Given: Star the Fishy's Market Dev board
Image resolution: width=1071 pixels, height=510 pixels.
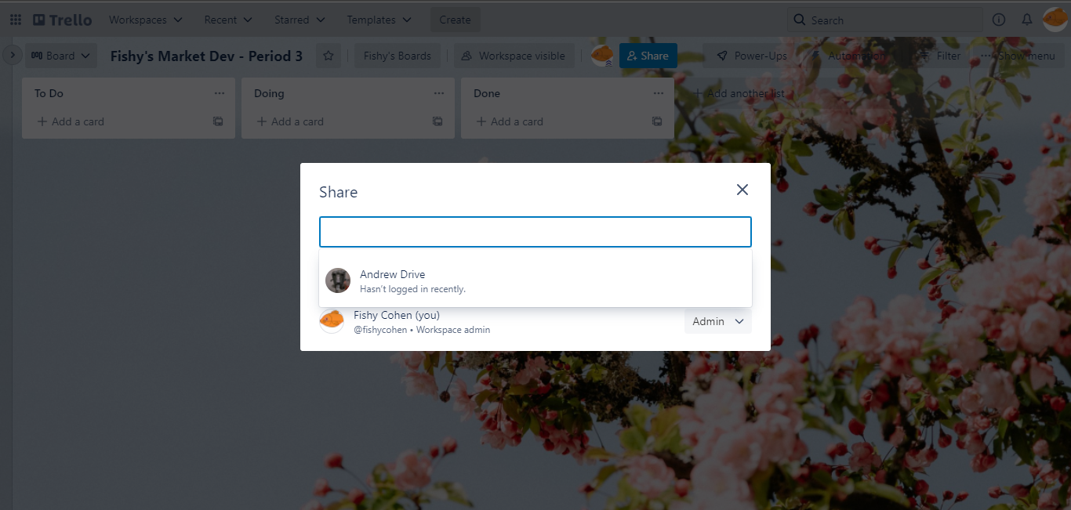Looking at the screenshot, I should [x=329, y=56].
